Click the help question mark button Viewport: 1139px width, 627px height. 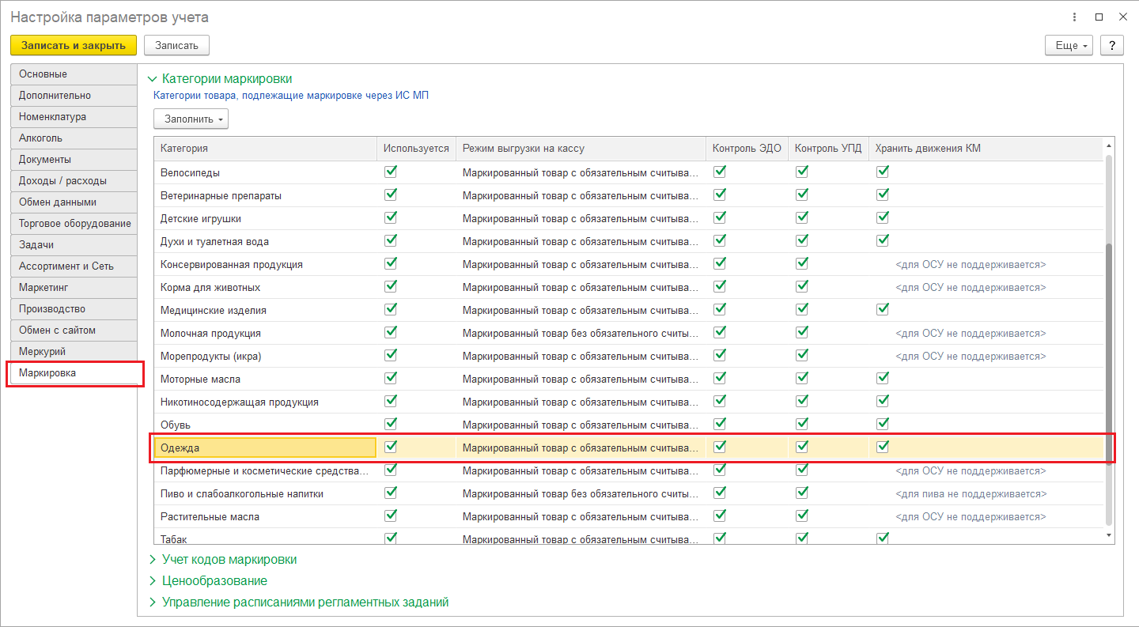point(1111,45)
